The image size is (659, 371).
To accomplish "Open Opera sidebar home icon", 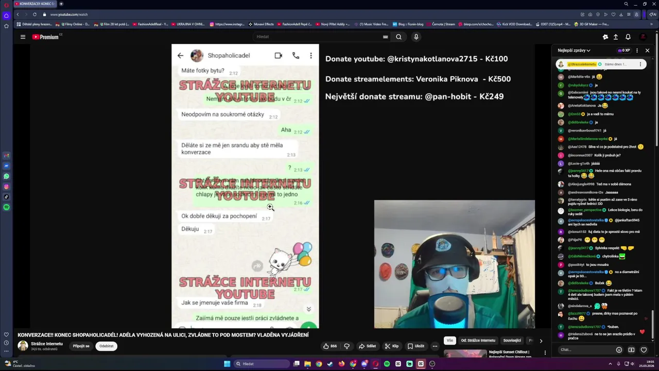I will (6, 15).
